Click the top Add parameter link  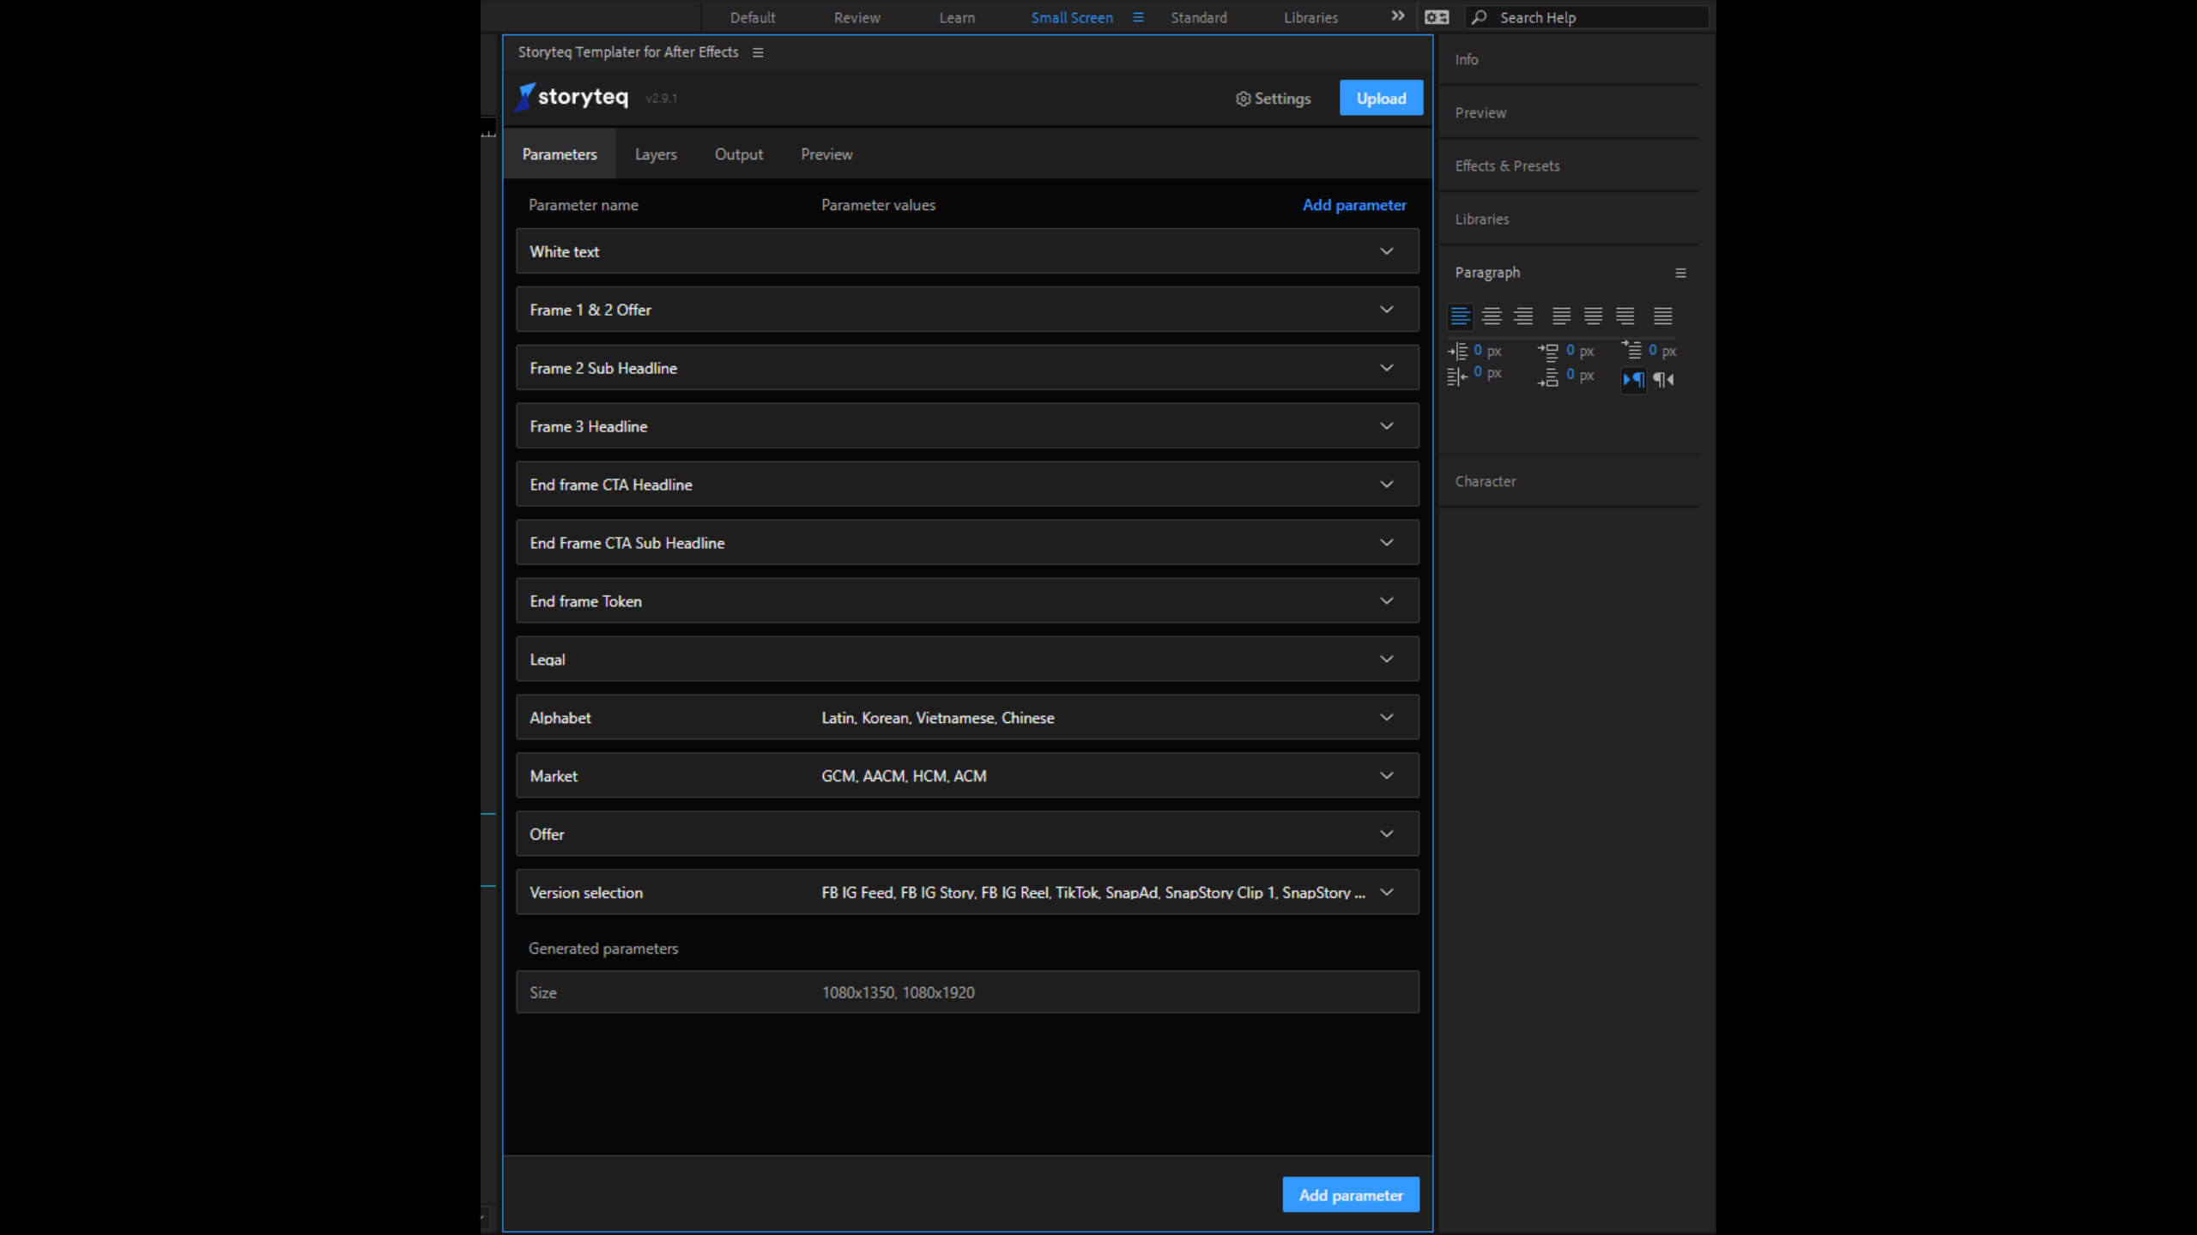pos(1353,205)
